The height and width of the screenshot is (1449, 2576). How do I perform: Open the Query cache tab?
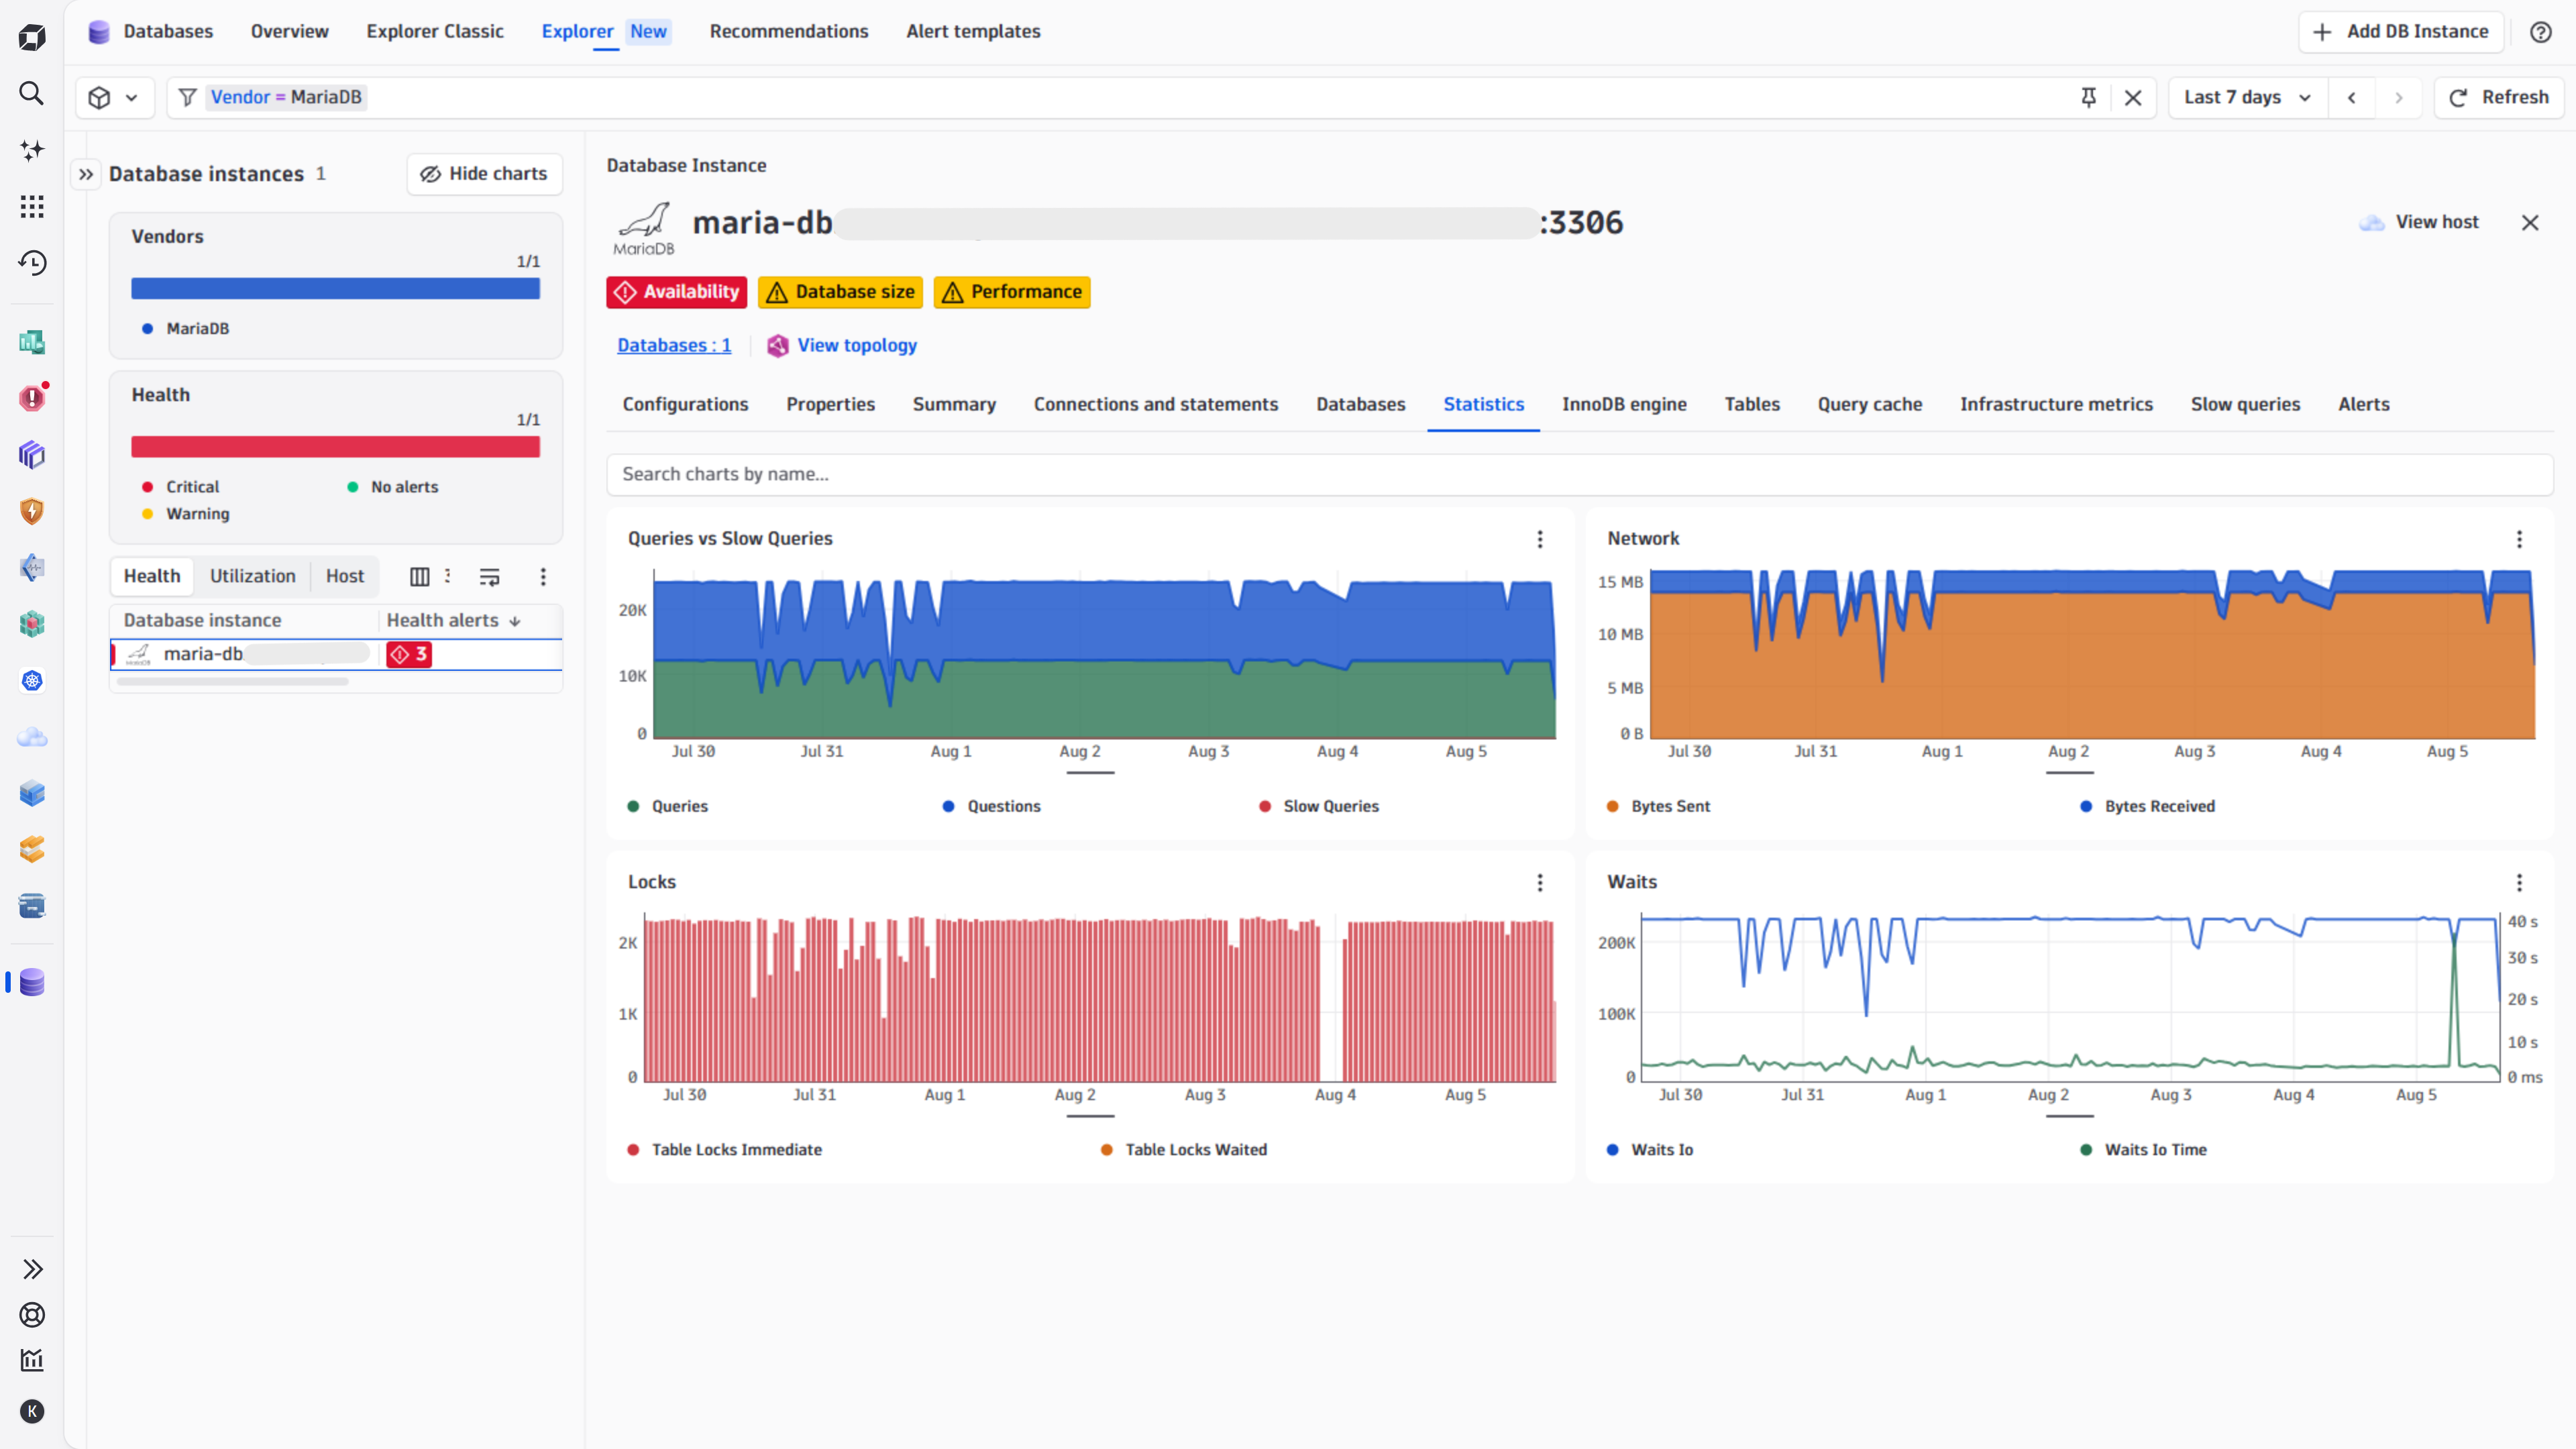[1869, 404]
